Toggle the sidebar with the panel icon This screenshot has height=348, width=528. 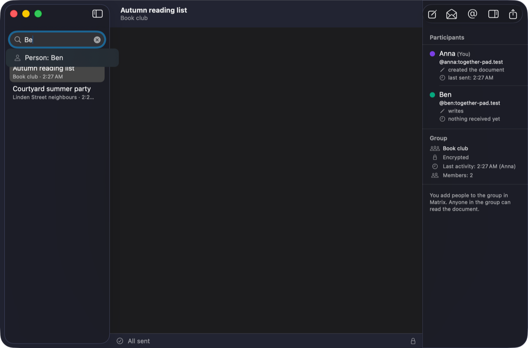point(97,14)
